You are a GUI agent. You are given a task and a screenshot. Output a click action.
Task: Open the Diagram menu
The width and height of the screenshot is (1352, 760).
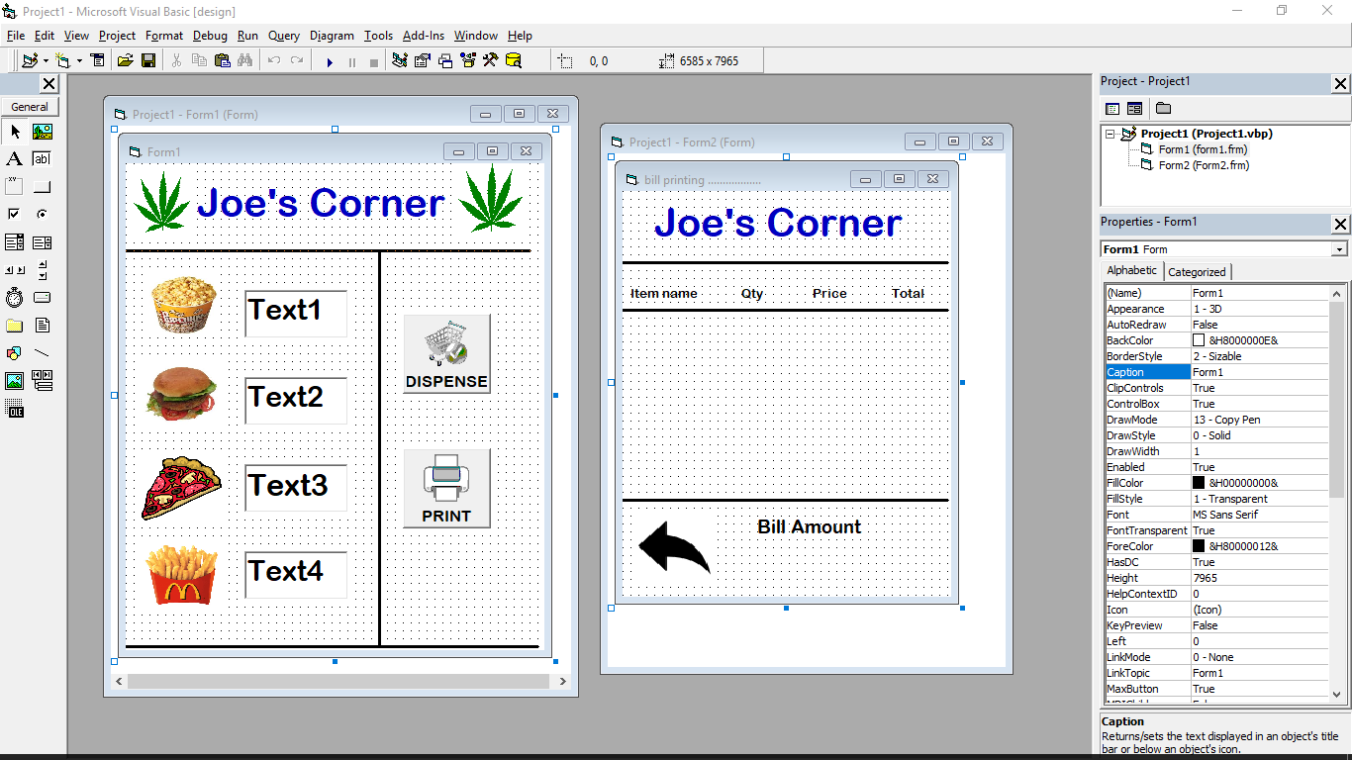coord(332,36)
